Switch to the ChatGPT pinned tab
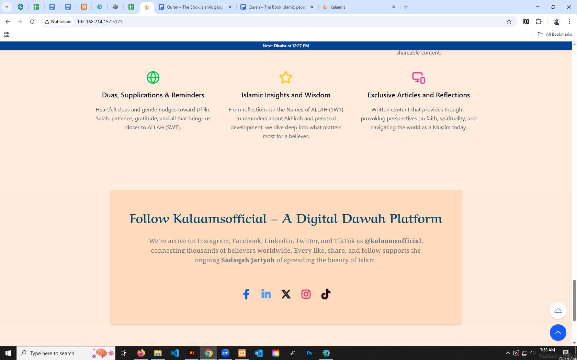 click(x=115, y=7)
